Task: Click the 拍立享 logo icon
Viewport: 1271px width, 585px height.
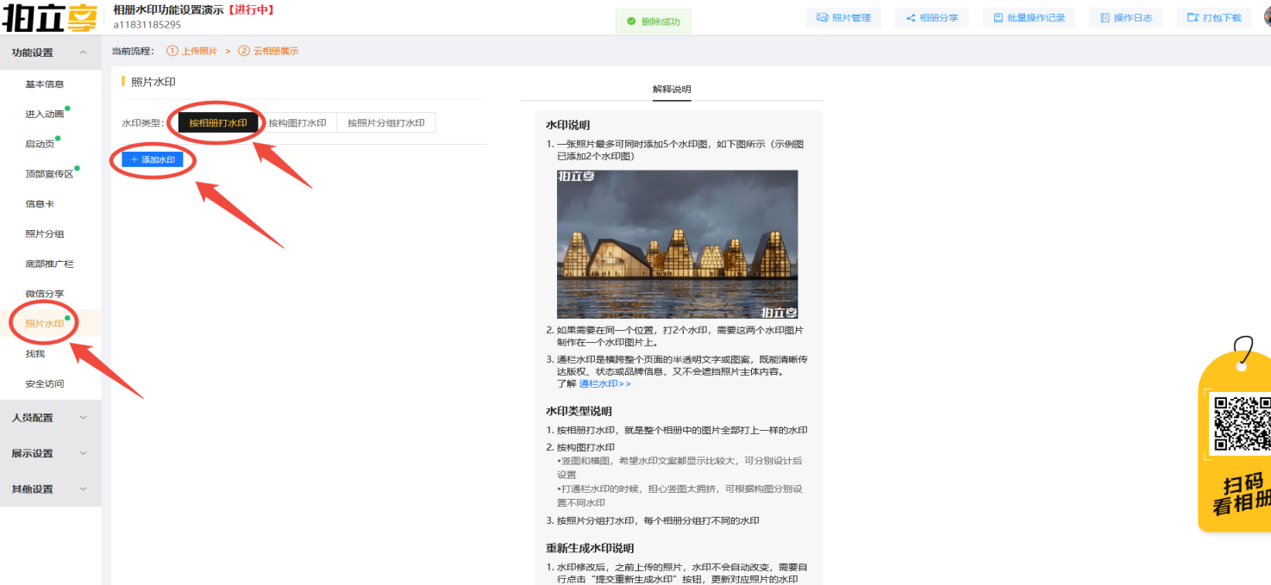Action: pyautogui.click(x=50, y=16)
